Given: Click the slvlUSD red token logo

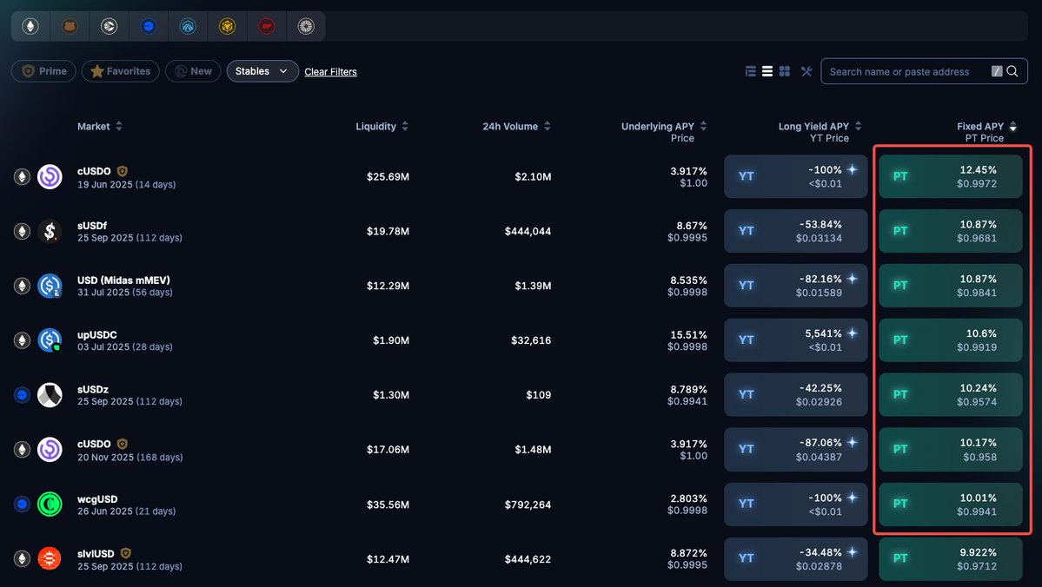Looking at the screenshot, I should point(50,559).
